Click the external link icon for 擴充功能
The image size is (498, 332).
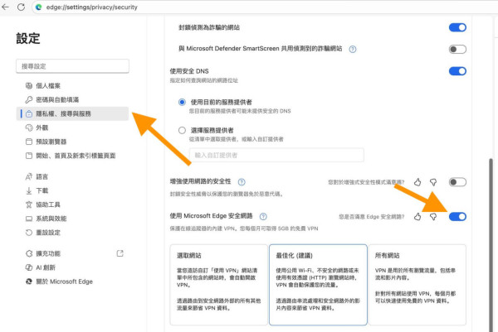click(x=120, y=253)
